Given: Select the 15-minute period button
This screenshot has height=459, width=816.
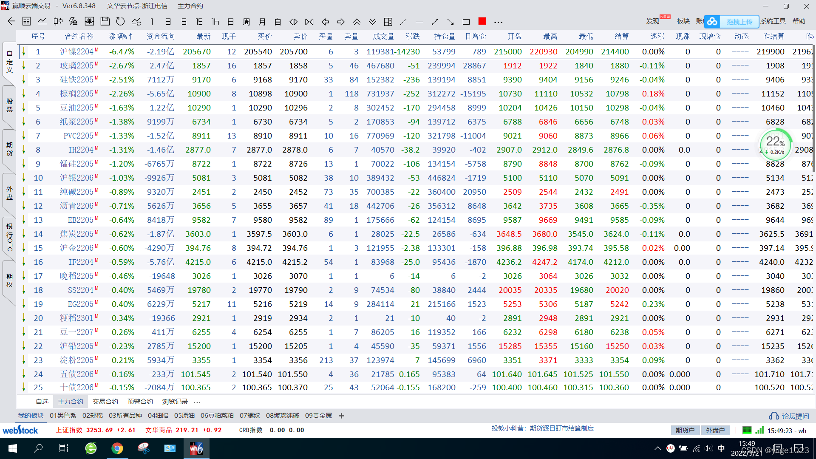Looking at the screenshot, I should (199, 21).
